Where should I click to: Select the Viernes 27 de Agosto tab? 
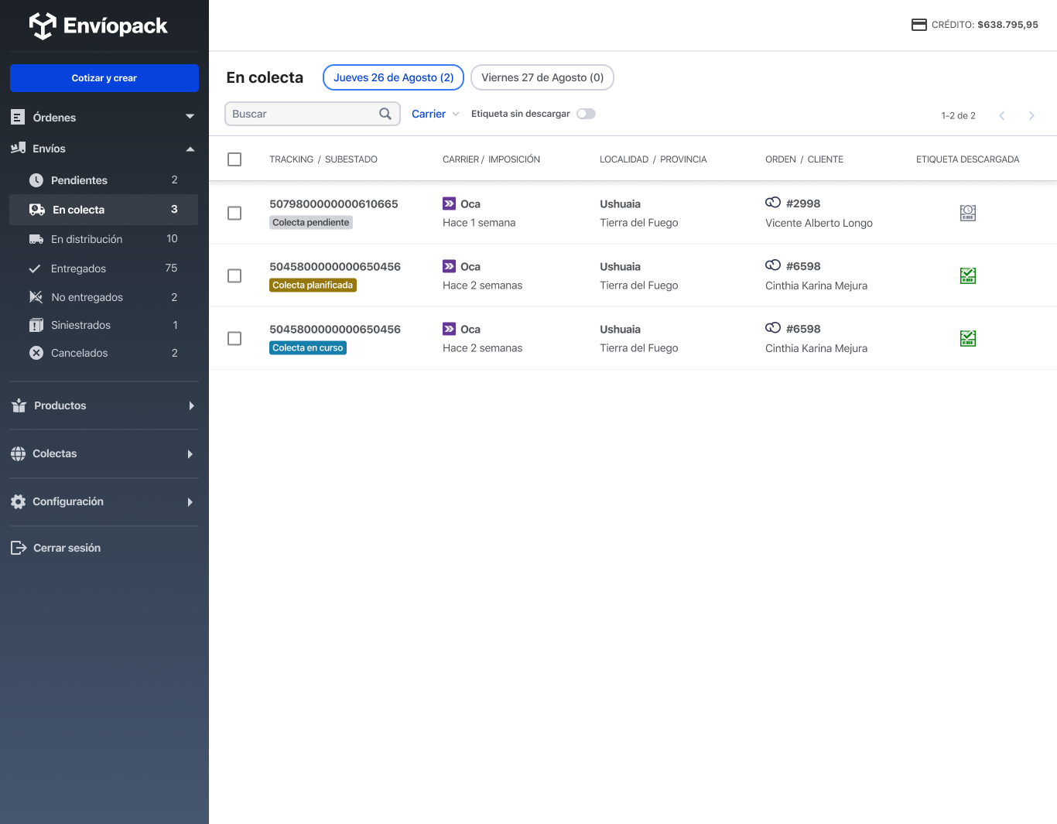(542, 77)
